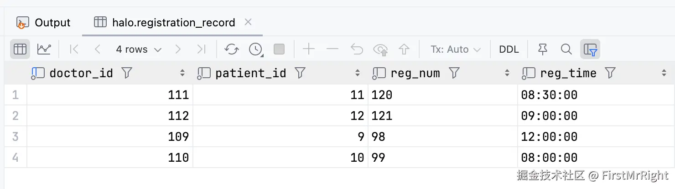Filter the doctor_id column
Screen dimensions: 675x189
click(x=127, y=73)
